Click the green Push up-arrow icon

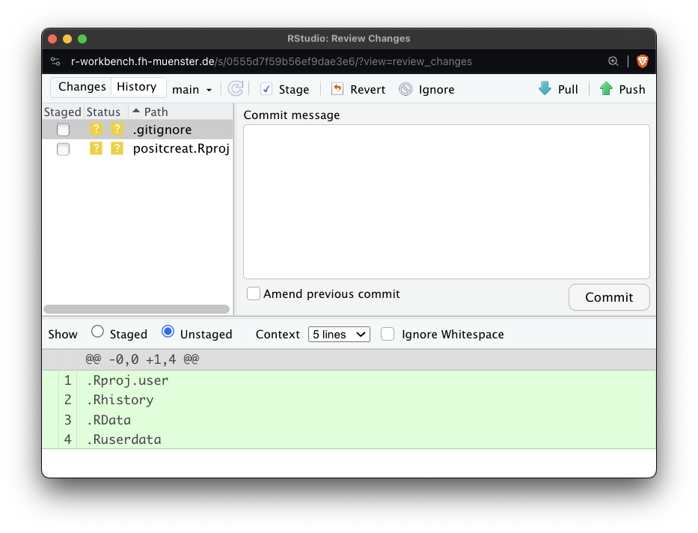point(606,89)
